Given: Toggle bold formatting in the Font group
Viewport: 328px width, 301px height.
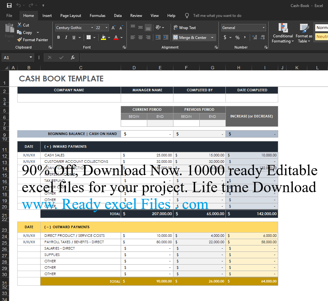Looking at the screenshot, I should pos(58,37).
